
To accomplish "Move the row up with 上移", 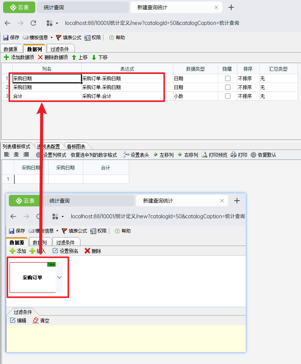I will (x=80, y=57).
